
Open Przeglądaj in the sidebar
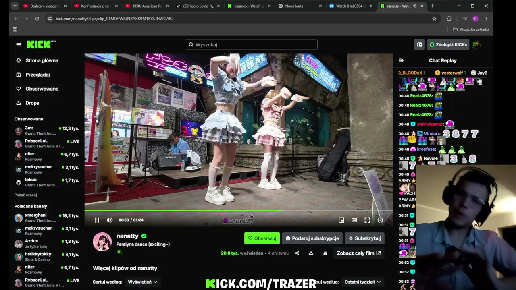[x=37, y=75]
